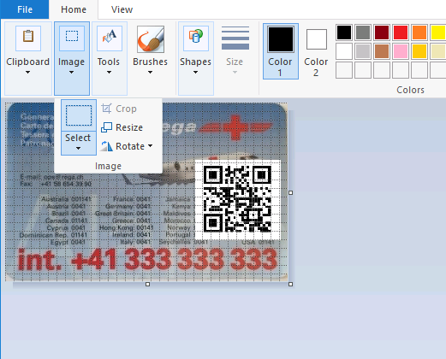Pick the dark red color swatch
The height and width of the screenshot is (359, 446).
pos(382,32)
